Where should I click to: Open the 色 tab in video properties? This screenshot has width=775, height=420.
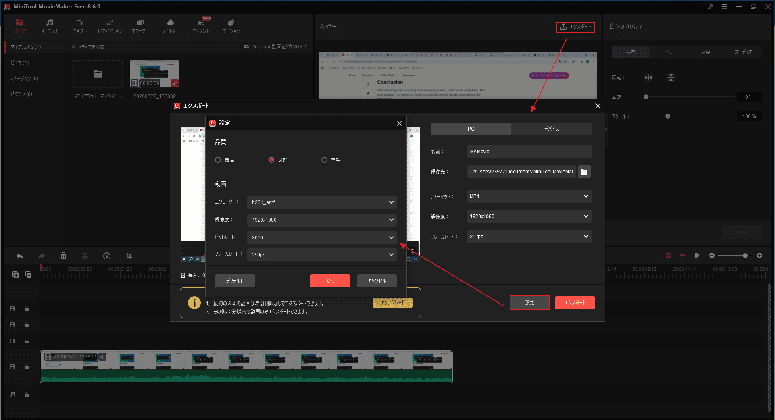click(x=668, y=52)
